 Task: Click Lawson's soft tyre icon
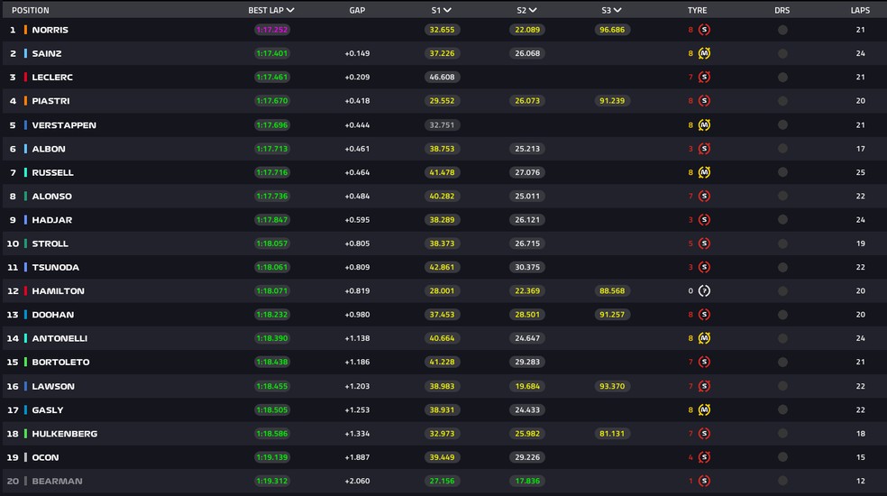pos(704,386)
